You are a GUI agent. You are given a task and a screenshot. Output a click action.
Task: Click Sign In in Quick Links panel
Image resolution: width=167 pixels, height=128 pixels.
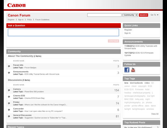pos(127,33)
